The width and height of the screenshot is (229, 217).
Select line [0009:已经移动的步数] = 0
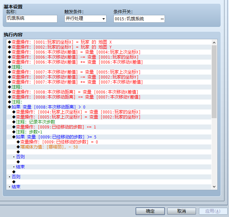(x=109, y=142)
